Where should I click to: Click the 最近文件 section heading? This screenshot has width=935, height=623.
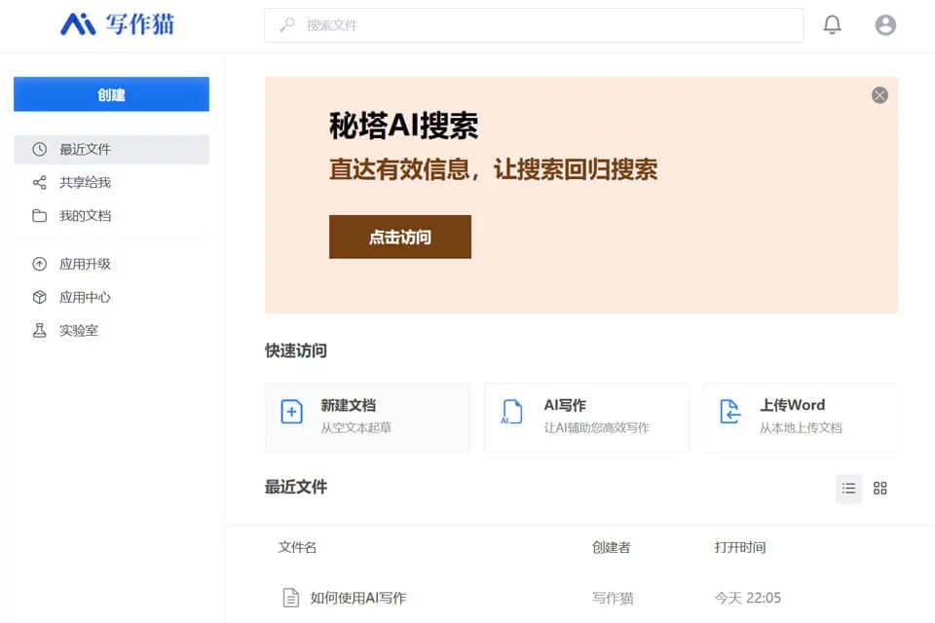(x=296, y=487)
